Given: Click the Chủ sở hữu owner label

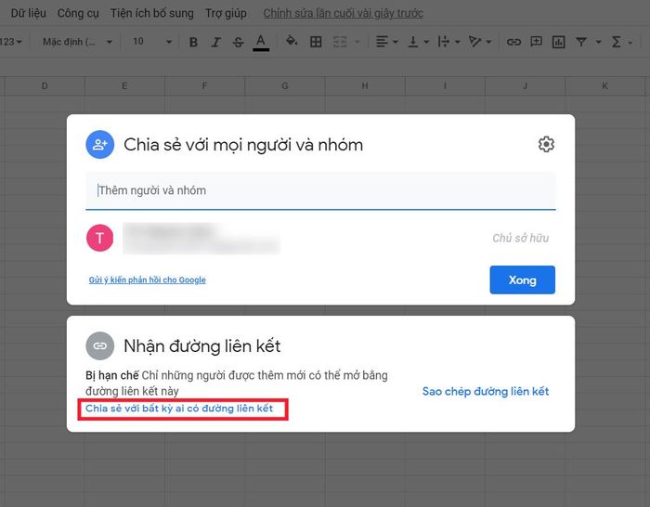Looking at the screenshot, I should pos(521,238).
